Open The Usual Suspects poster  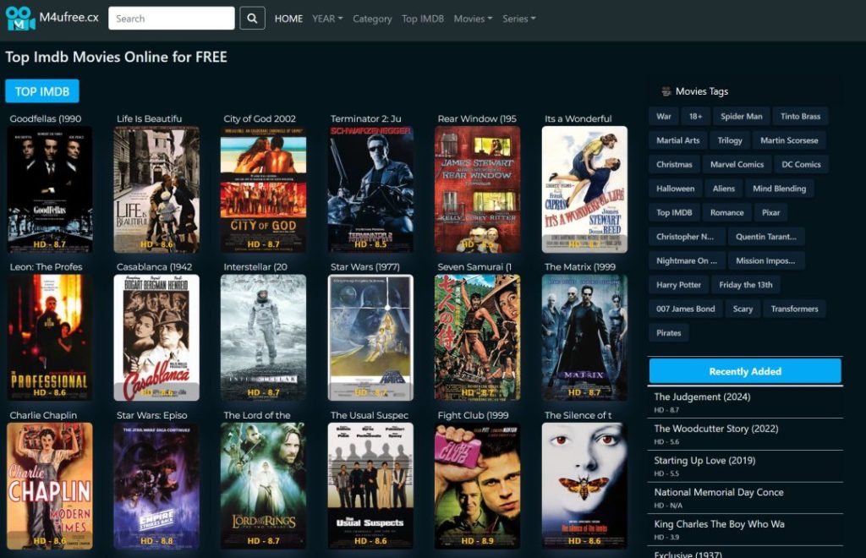[x=370, y=485]
